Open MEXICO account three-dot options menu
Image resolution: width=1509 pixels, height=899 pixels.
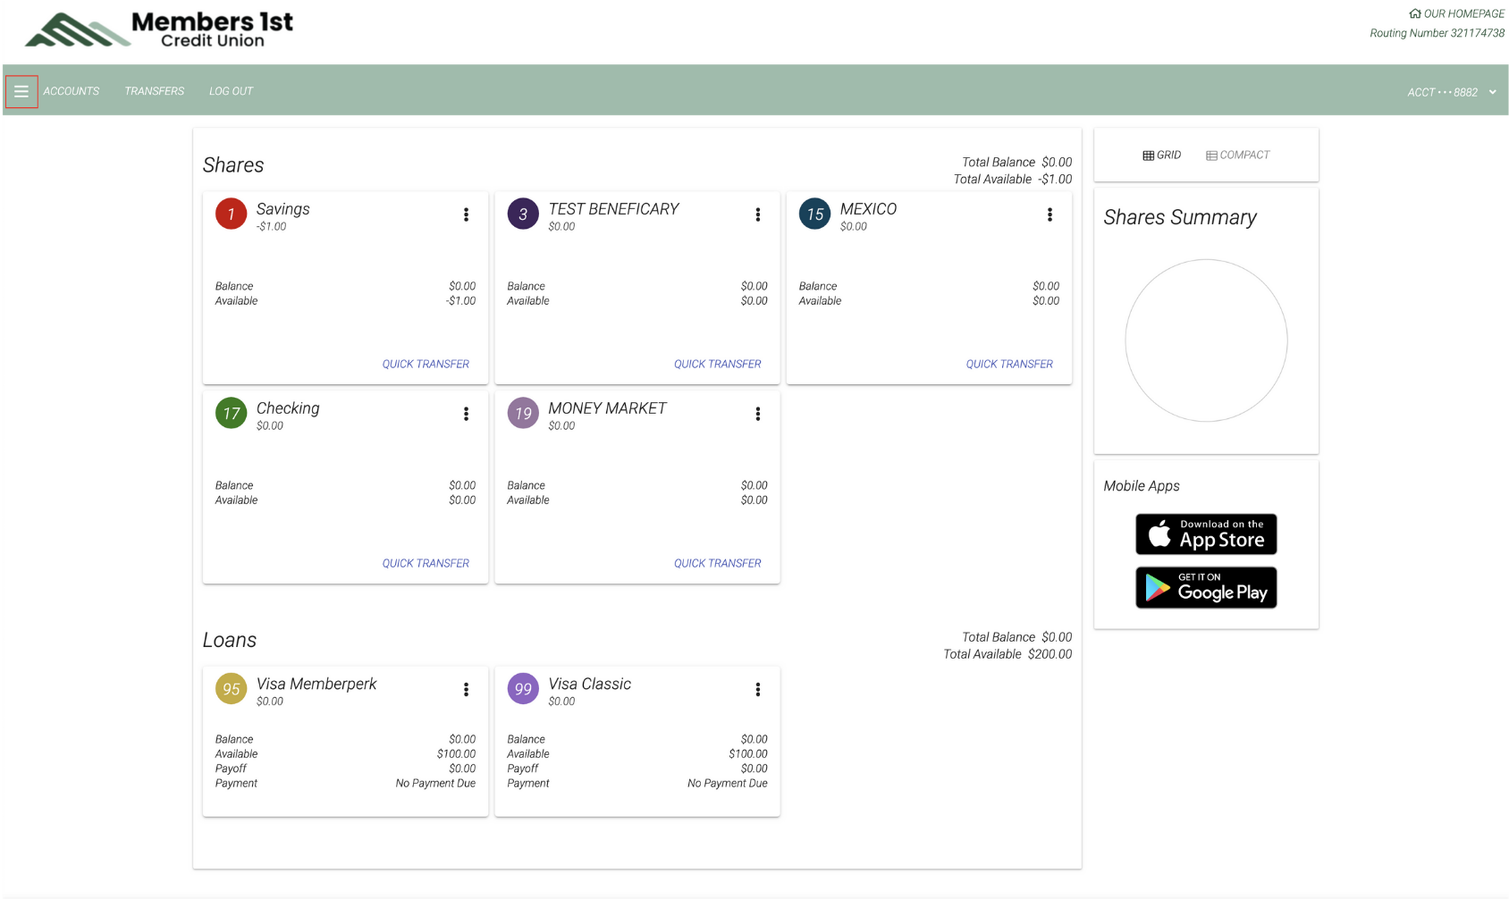pyautogui.click(x=1050, y=214)
